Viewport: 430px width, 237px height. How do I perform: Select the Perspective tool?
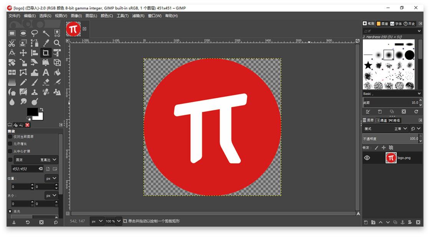(46, 63)
